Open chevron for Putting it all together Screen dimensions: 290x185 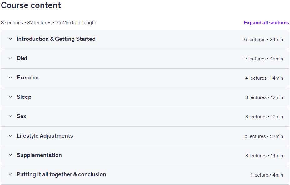click(x=10, y=174)
